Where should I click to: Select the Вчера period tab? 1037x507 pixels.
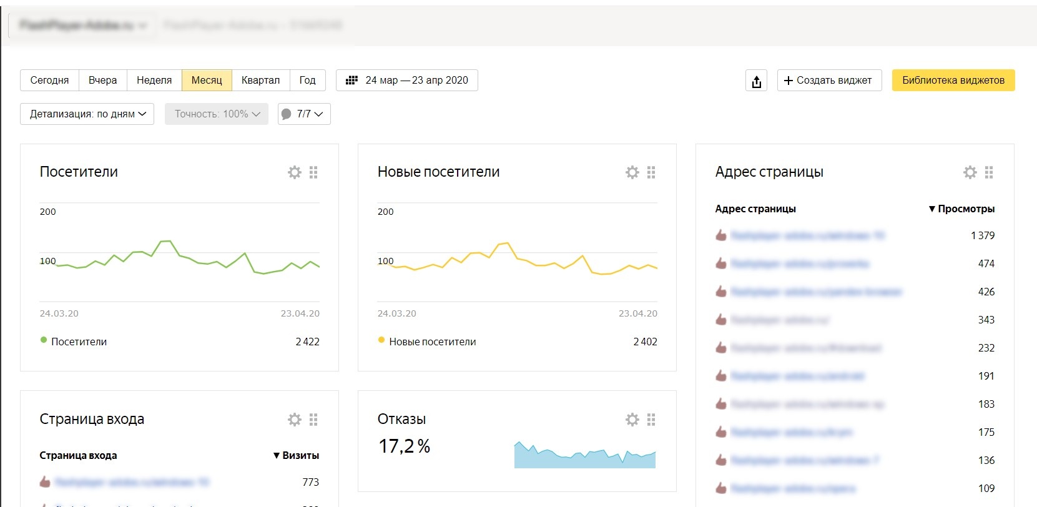tap(102, 81)
